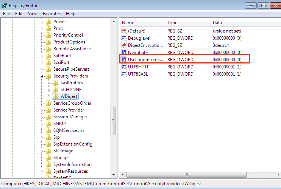Click the ProductOptions folder icon
Screen dimensions: 281x189
48,42
